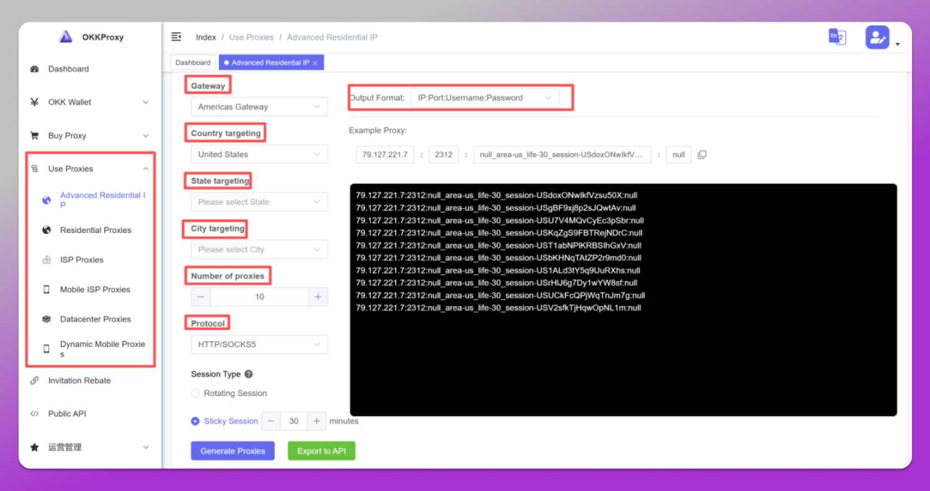Image resolution: width=930 pixels, height=491 pixels.
Task: Open the Country targeting dropdown United States
Action: coord(259,154)
